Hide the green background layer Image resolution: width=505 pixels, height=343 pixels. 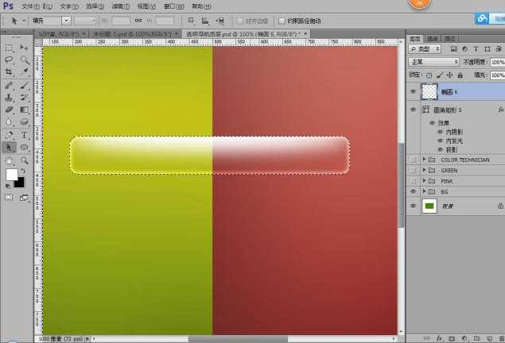(414, 206)
